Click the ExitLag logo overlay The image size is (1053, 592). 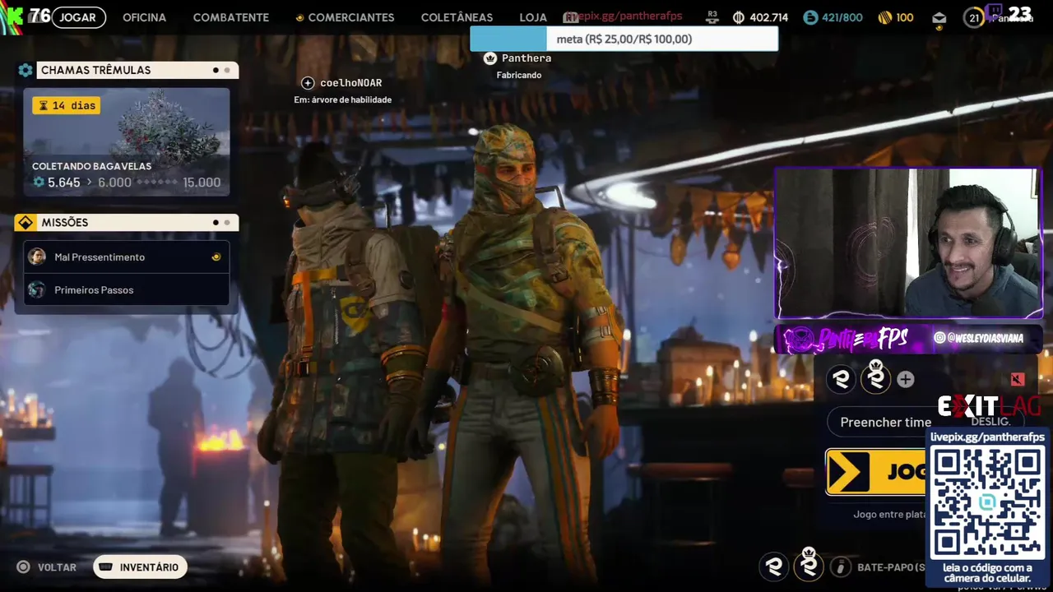click(x=989, y=406)
